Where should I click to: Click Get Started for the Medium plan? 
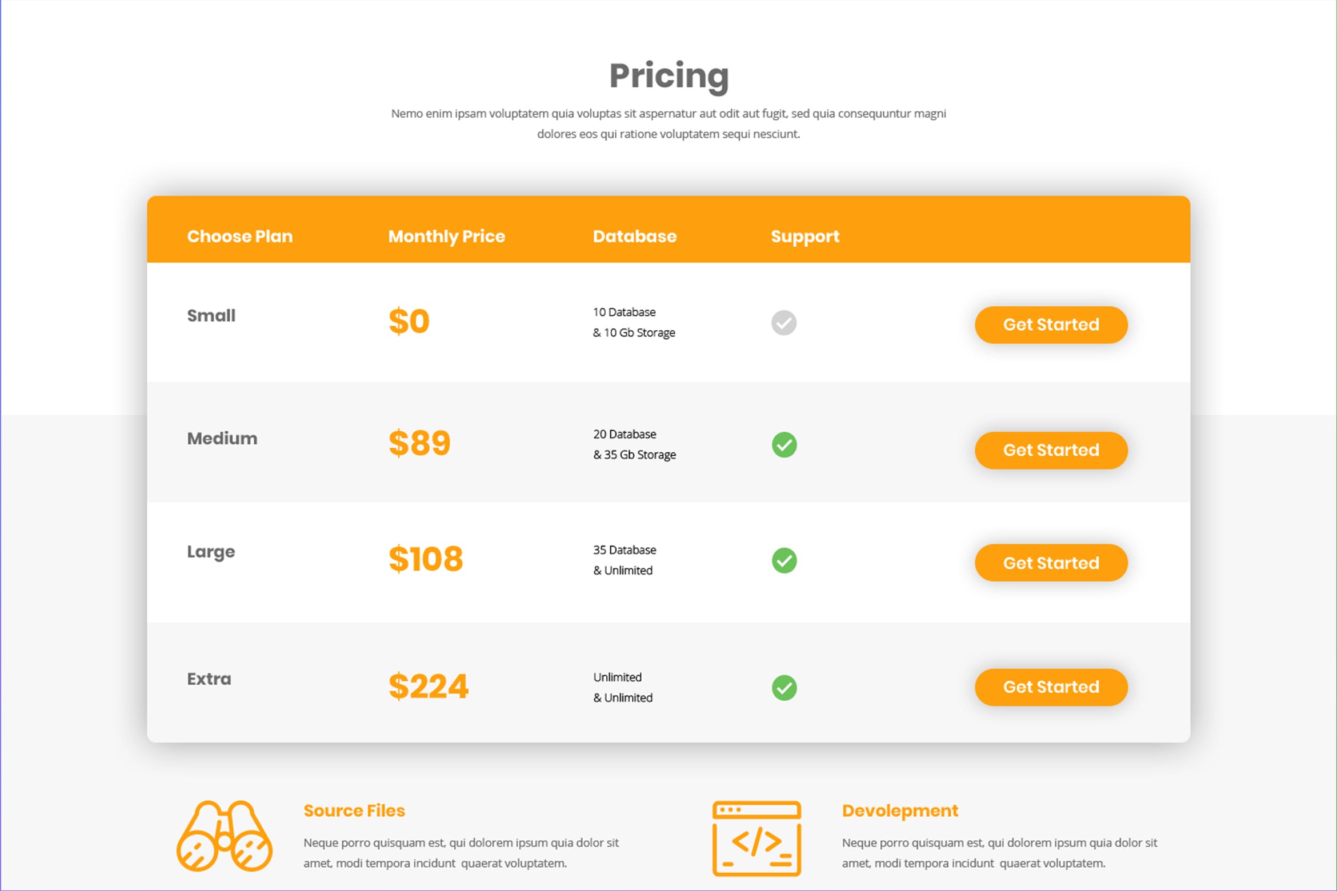[1051, 450]
